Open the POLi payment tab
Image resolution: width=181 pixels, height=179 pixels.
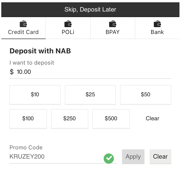pos(68,28)
